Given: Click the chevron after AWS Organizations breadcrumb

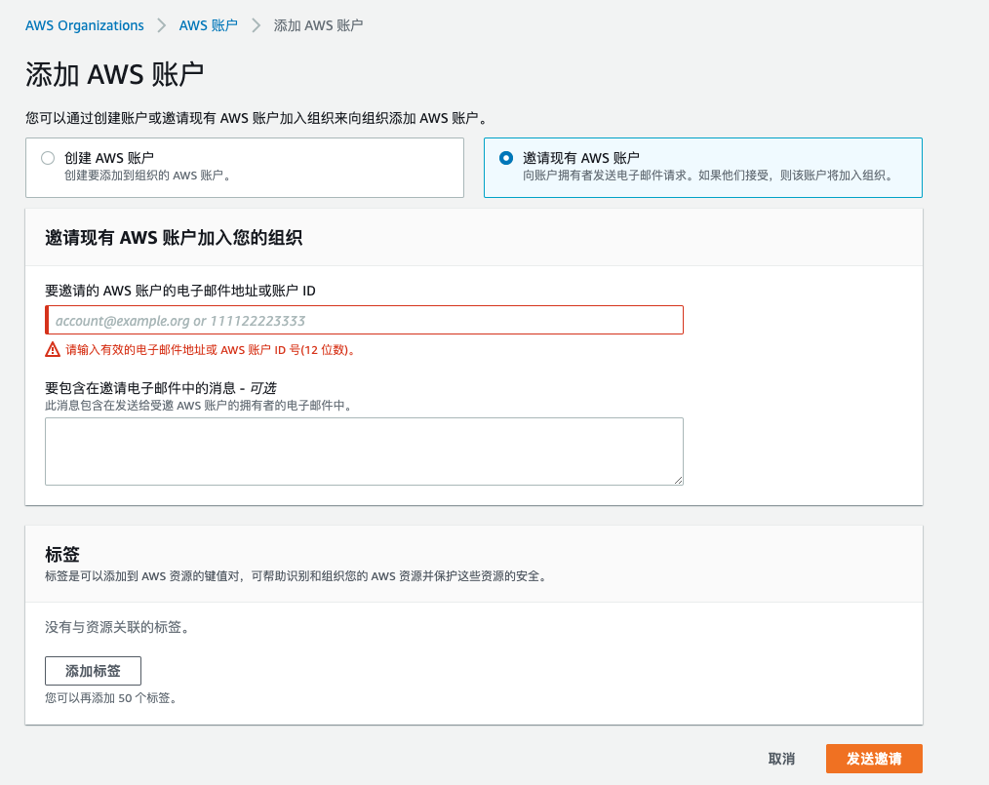Looking at the screenshot, I should coord(162,25).
